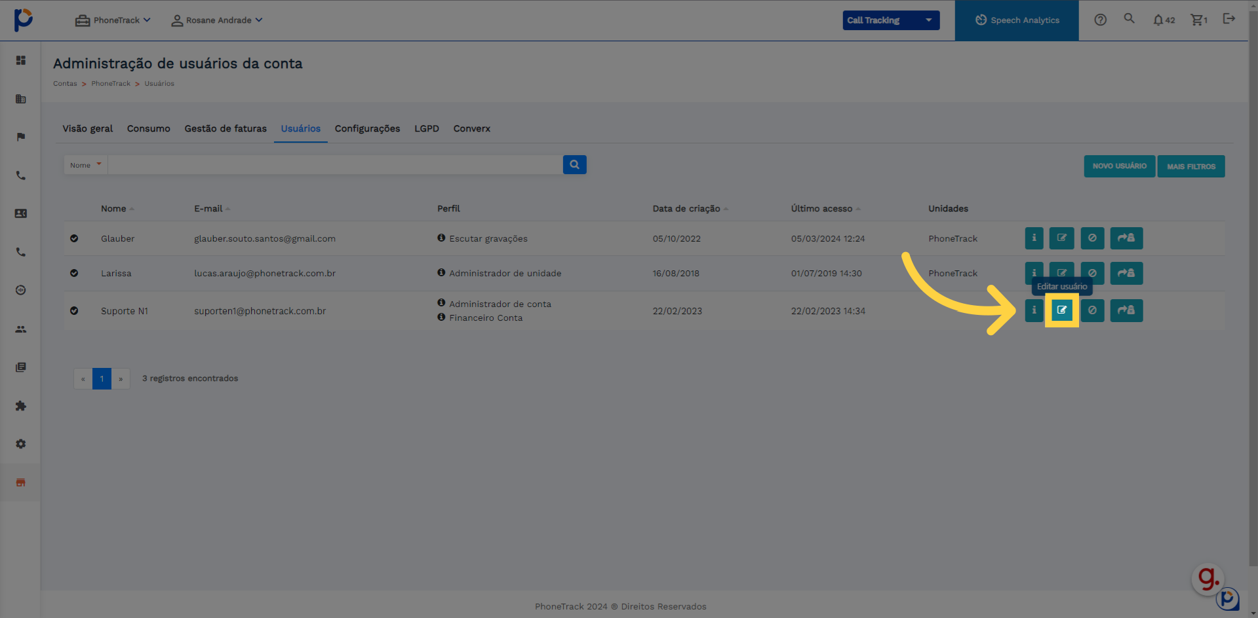This screenshot has width=1258, height=618.
Task: Switch to the Converx tab
Action: [472, 129]
